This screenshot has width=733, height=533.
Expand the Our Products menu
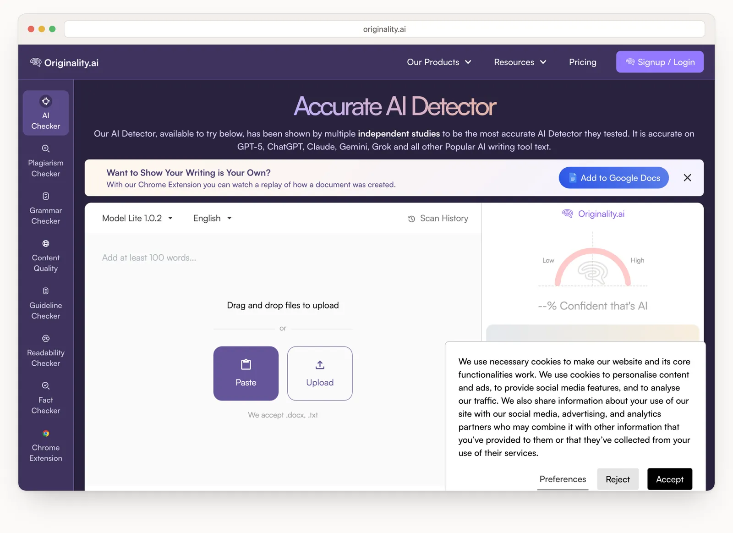click(x=439, y=62)
